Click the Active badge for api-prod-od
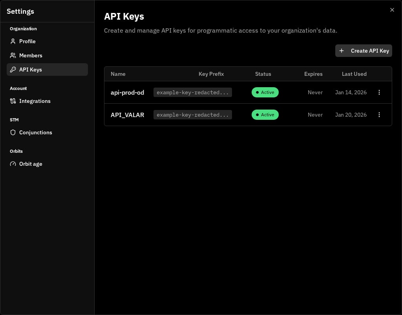 265,92
